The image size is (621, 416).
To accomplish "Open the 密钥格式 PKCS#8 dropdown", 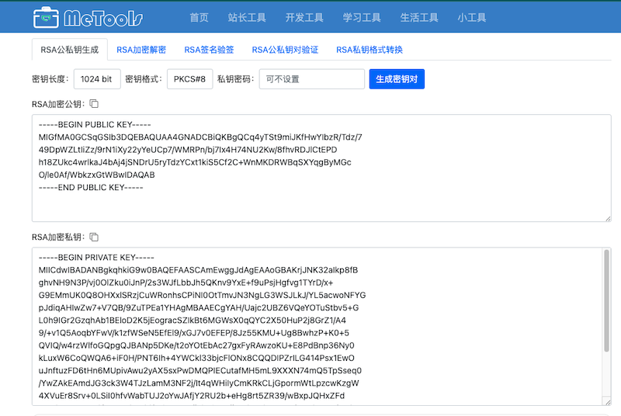I will (x=189, y=79).
